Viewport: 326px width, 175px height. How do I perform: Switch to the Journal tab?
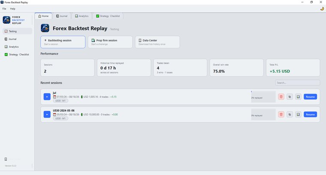pyautogui.click(x=62, y=16)
